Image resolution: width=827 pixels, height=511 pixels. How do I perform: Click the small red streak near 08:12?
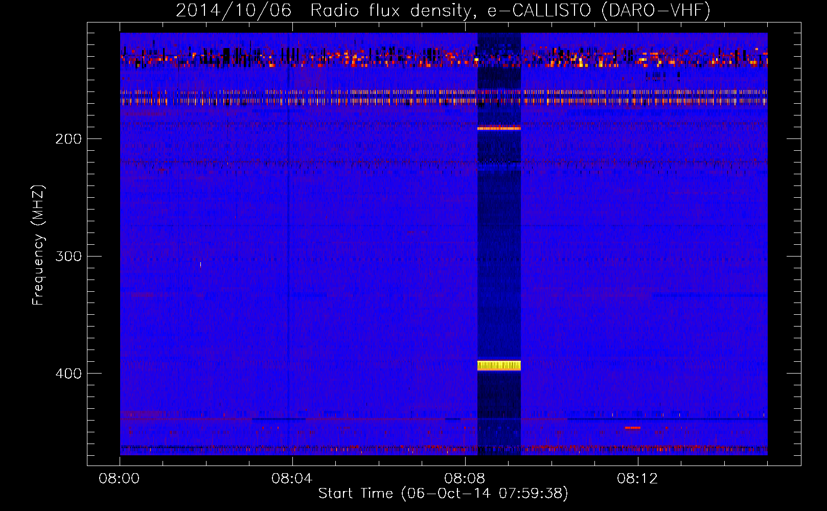pyautogui.click(x=633, y=428)
